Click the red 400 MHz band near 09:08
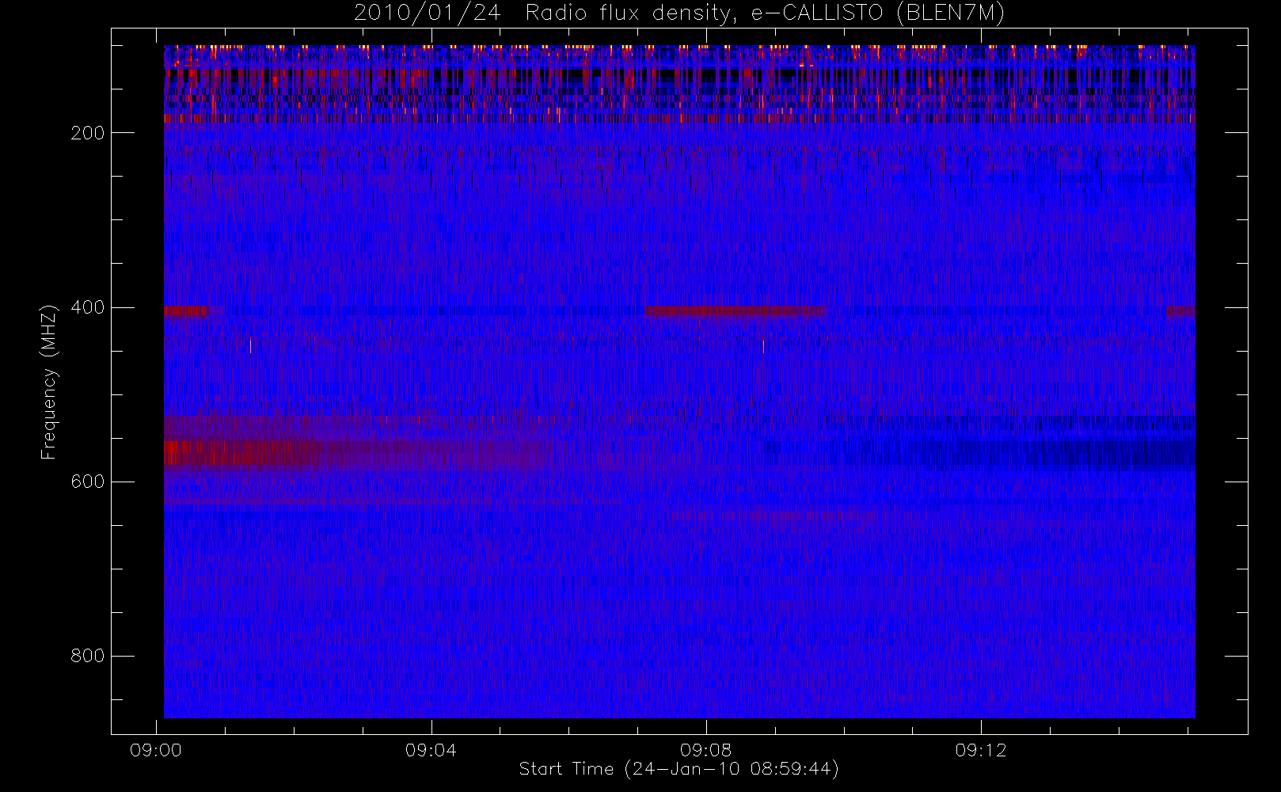1281x792 pixels. click(x=736, y=310)
